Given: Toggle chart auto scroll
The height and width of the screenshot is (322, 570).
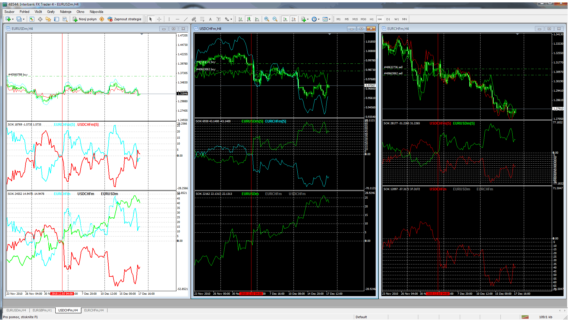Looking at the screenshot, I should tap(285, 19).
